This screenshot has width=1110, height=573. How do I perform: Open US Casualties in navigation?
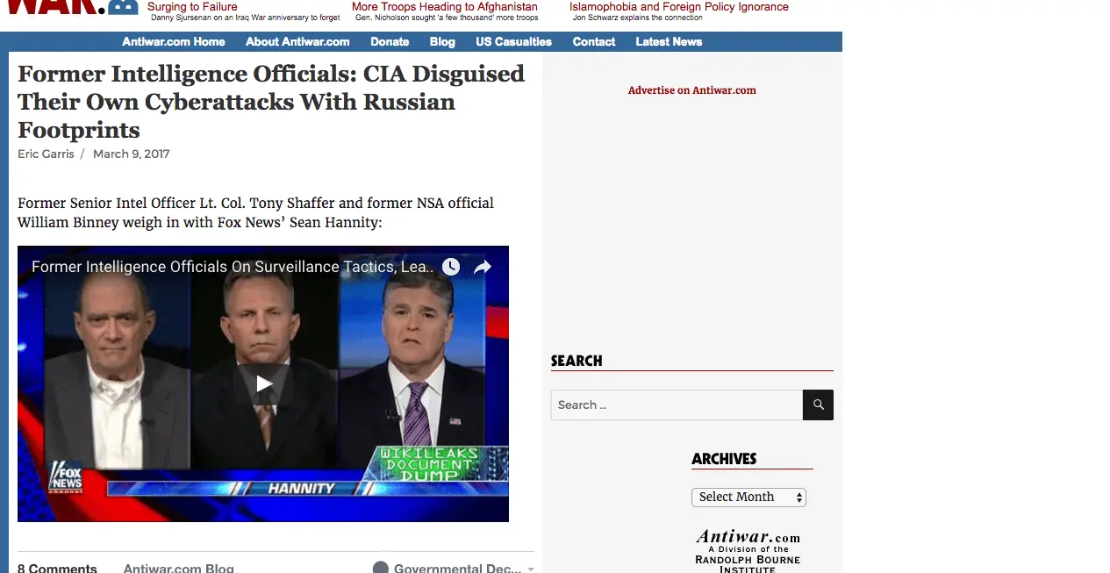point(513,41)
